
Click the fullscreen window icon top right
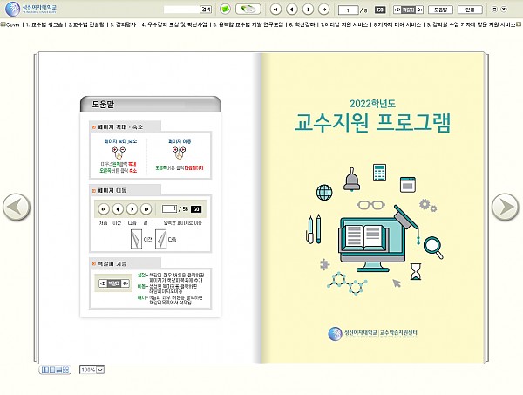click(x=494, y=10)
